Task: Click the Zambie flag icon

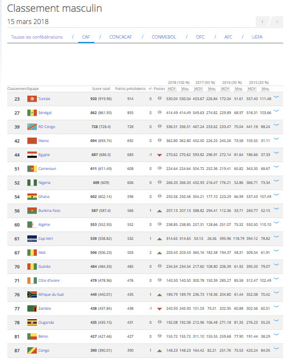Action: (x=32, y=309)
